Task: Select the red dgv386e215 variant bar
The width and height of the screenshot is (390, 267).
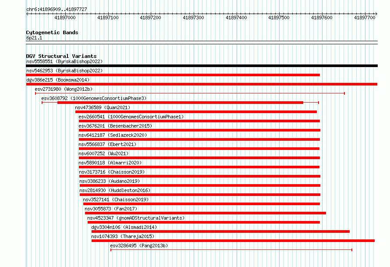Action: pos(202,84)
